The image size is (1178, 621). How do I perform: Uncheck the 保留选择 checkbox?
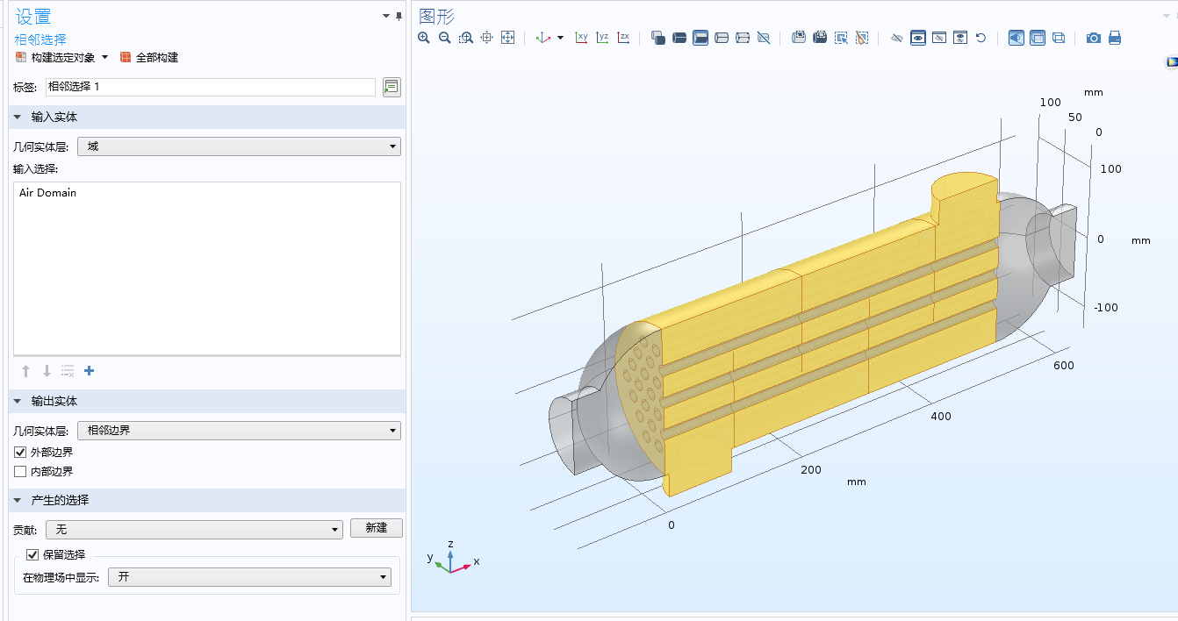(33, 554)
